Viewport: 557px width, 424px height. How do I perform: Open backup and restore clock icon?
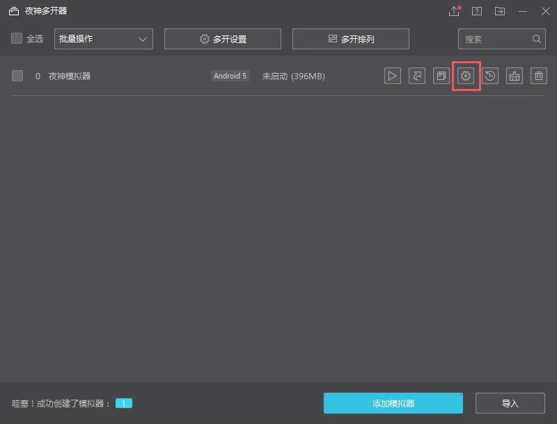pos(490,76)
